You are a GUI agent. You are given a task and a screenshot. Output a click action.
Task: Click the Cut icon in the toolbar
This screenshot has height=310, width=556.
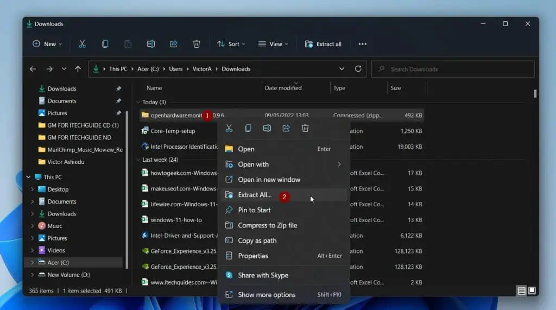pos(82,44)
